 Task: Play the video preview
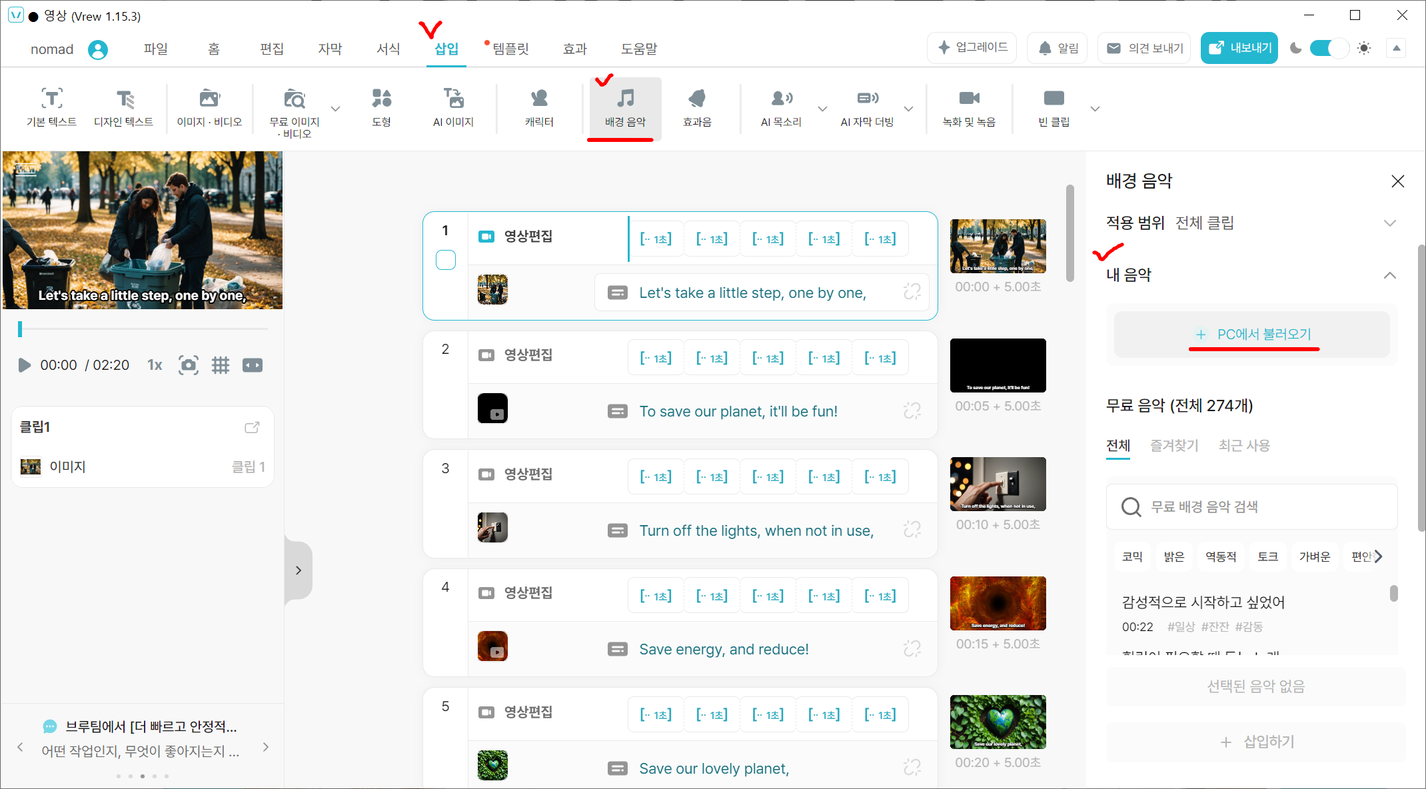coord(25,365)
